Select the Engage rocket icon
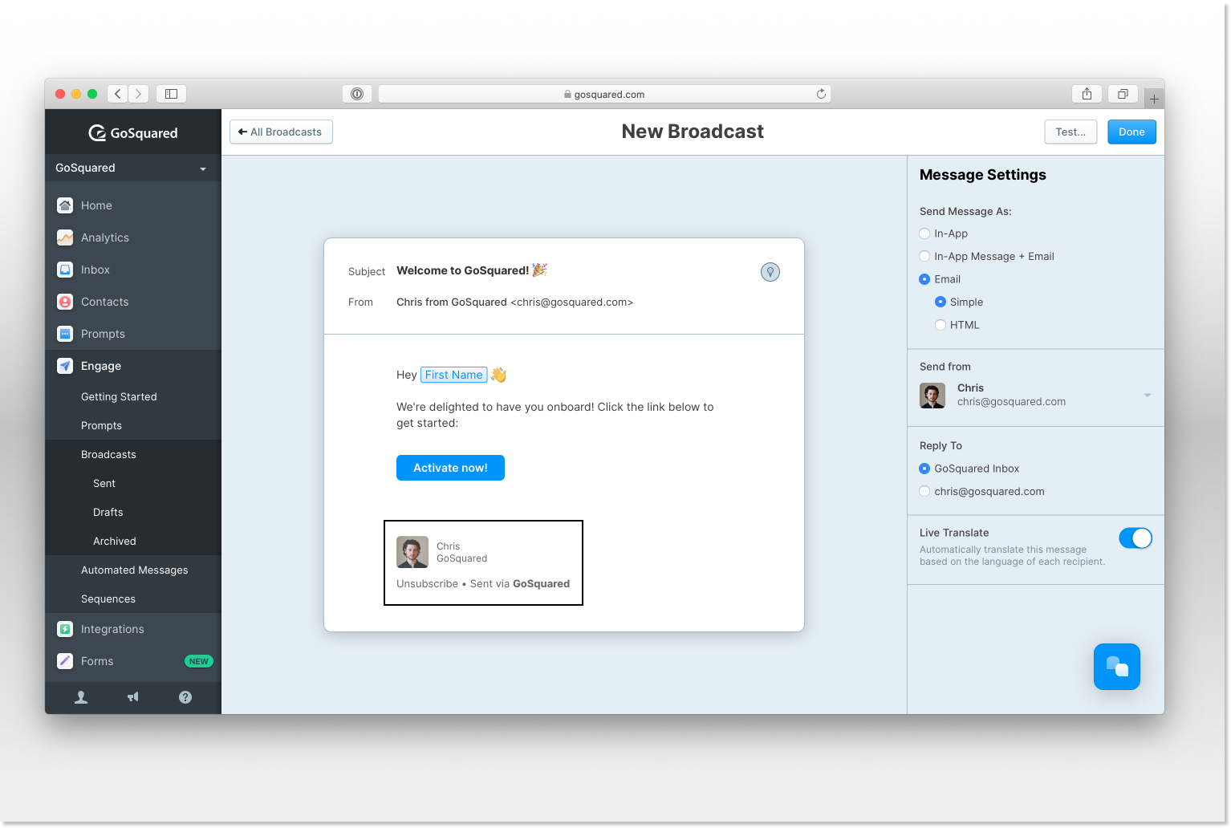Image resolution: width=1231 pixels, height=828 pixels. click(65, 366)
